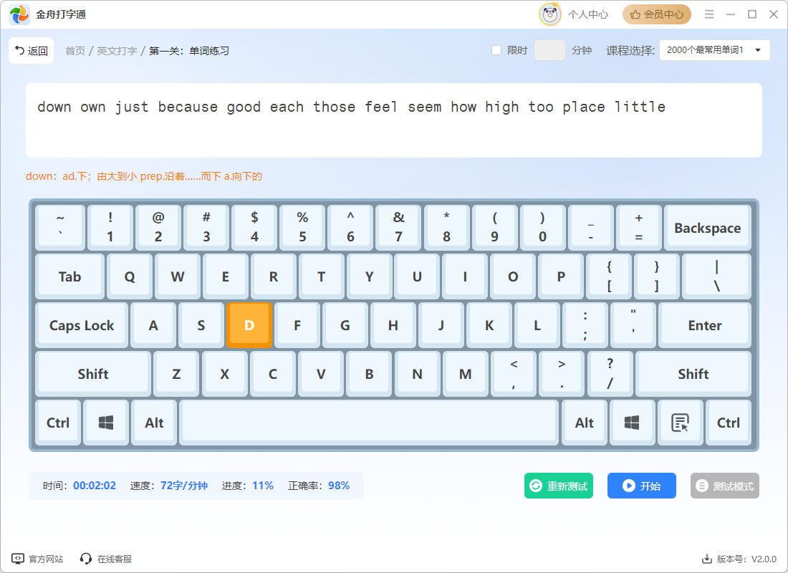788x573 pixels.
Task: Open the 课程选择 course dropdown
Action: point(714,50)
